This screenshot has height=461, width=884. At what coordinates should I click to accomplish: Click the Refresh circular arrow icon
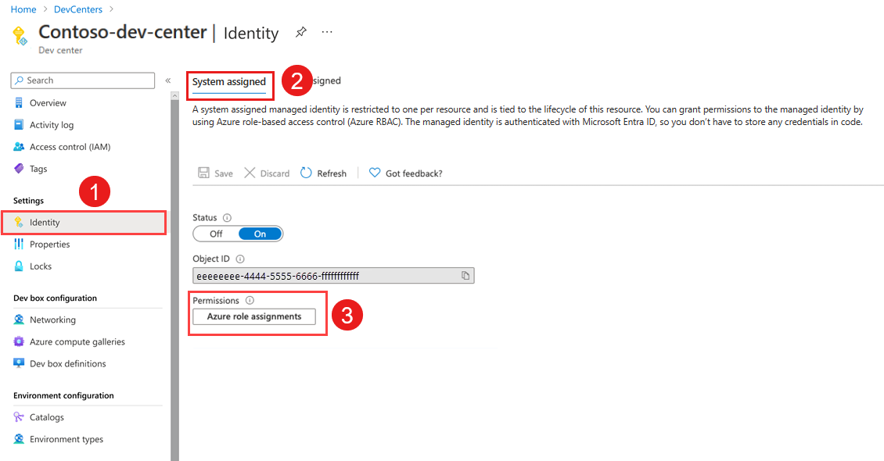click(306, 173)
